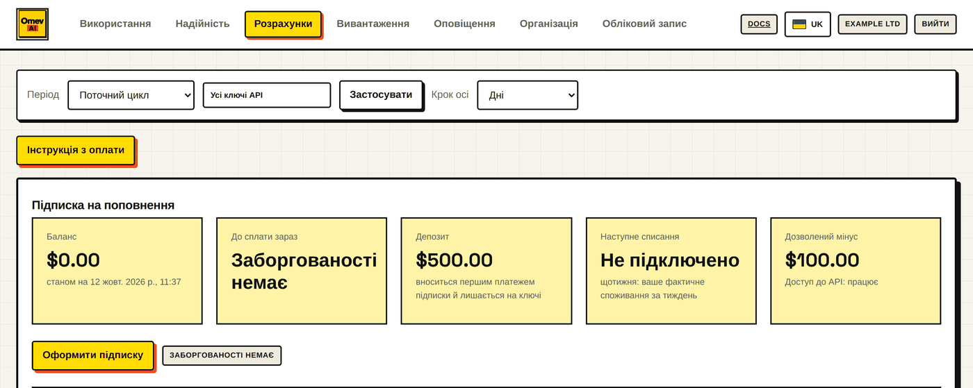The width and height of the screenshot is (973, 388).
Task: Click the EXAMPLE LTD button
Action: point(872,24)
